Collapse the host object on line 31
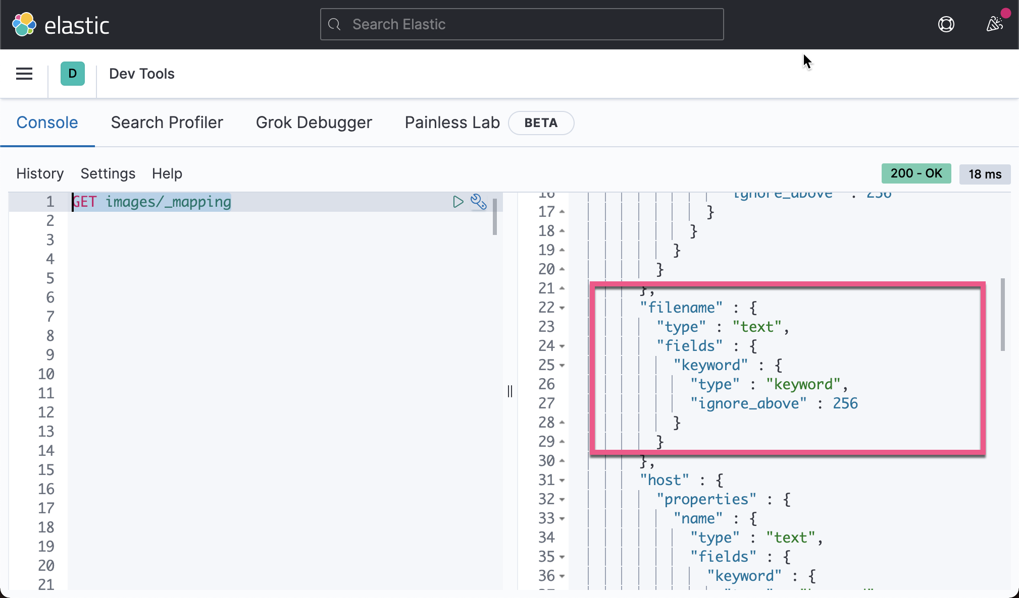This screenshot has height=598, width=1019. [562, 480]
